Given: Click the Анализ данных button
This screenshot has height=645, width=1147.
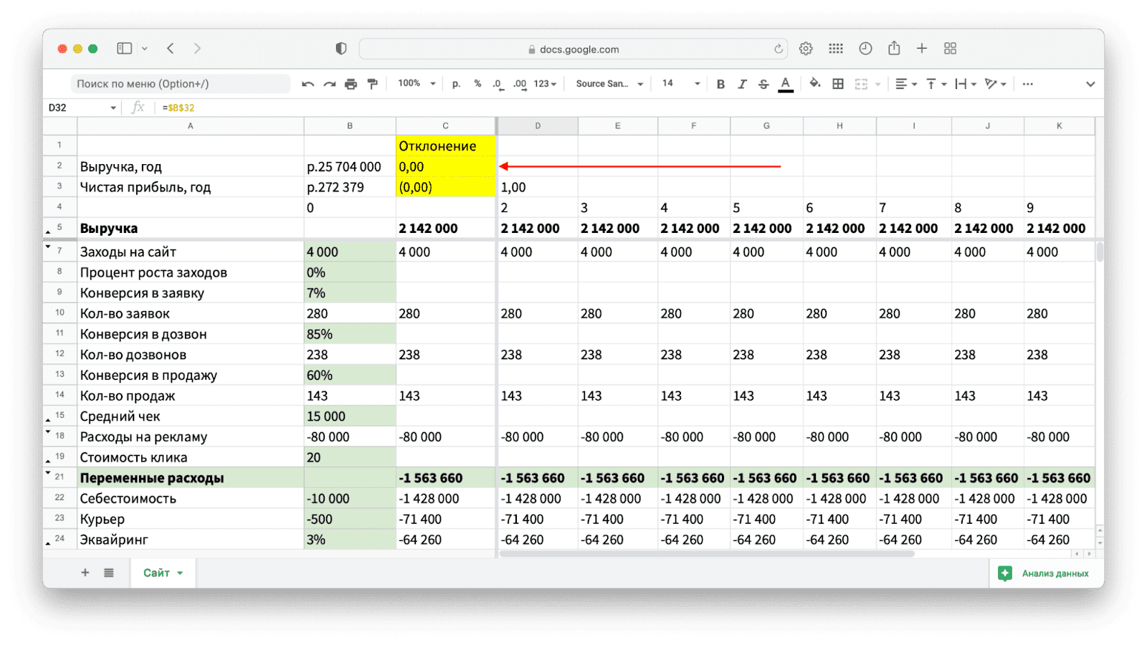Looking at the screenshot, I should 1046,573.
